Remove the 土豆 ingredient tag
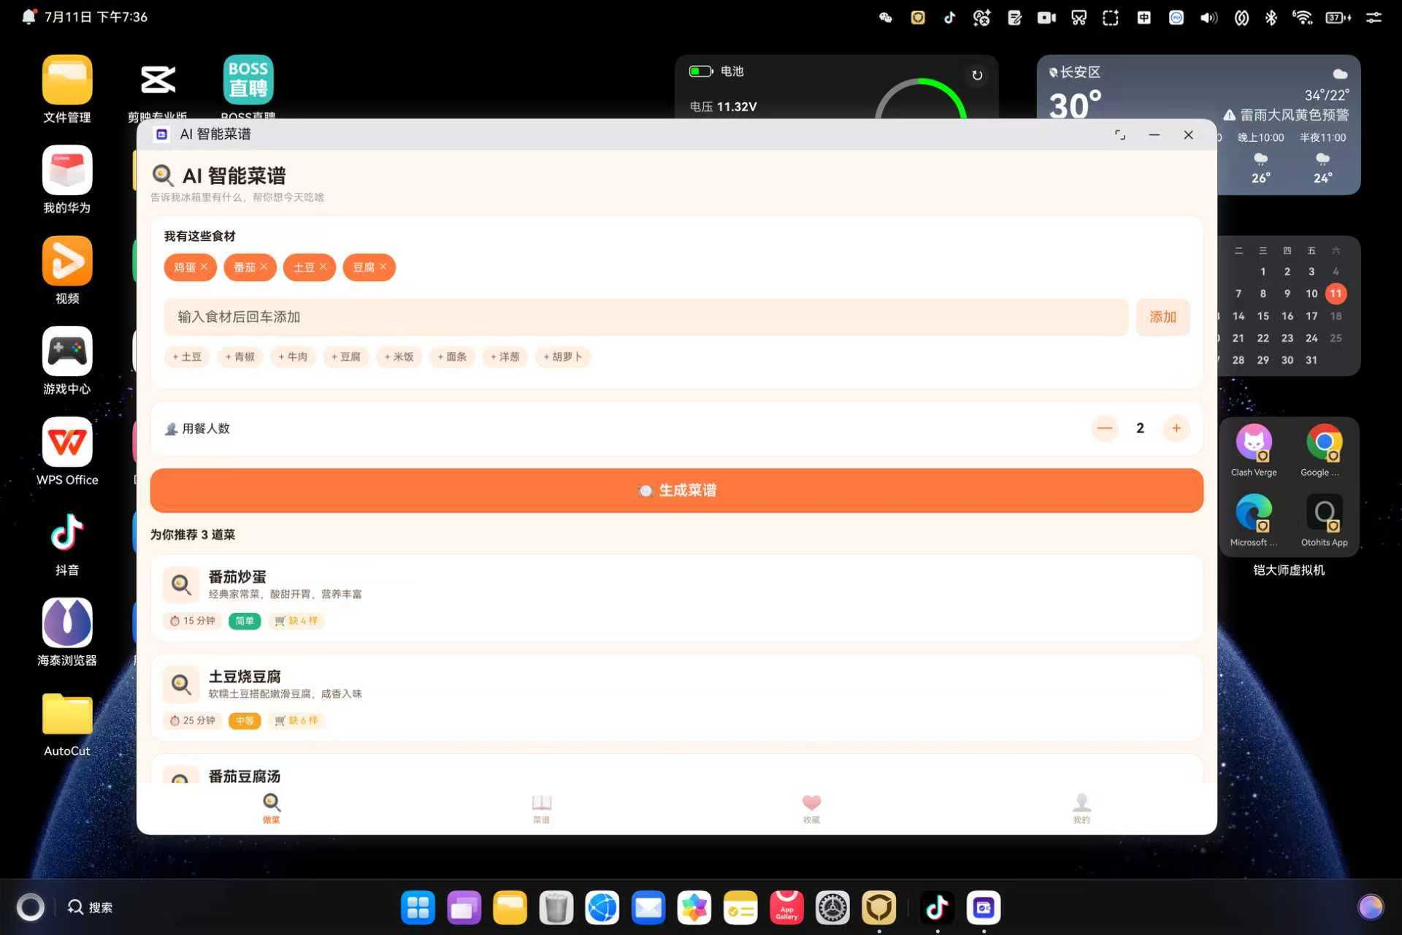1402x935 pixels. (x=323, y=267)
